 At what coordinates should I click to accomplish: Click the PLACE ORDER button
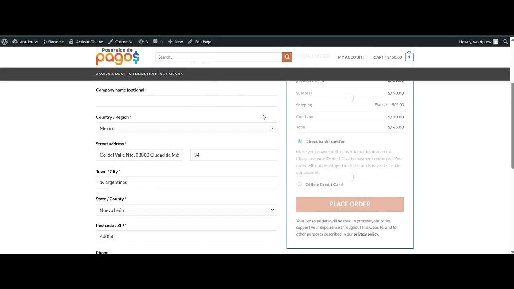point(350,204)
